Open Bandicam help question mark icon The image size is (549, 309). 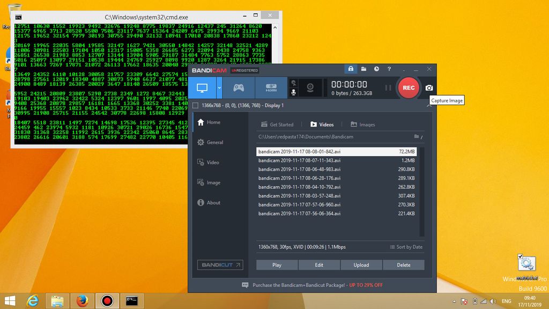click(389, 69)
